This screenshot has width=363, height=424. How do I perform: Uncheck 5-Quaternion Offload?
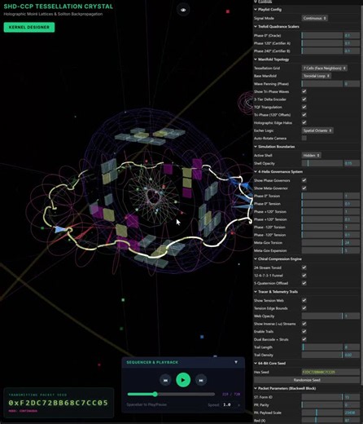[x=304, y=283]
